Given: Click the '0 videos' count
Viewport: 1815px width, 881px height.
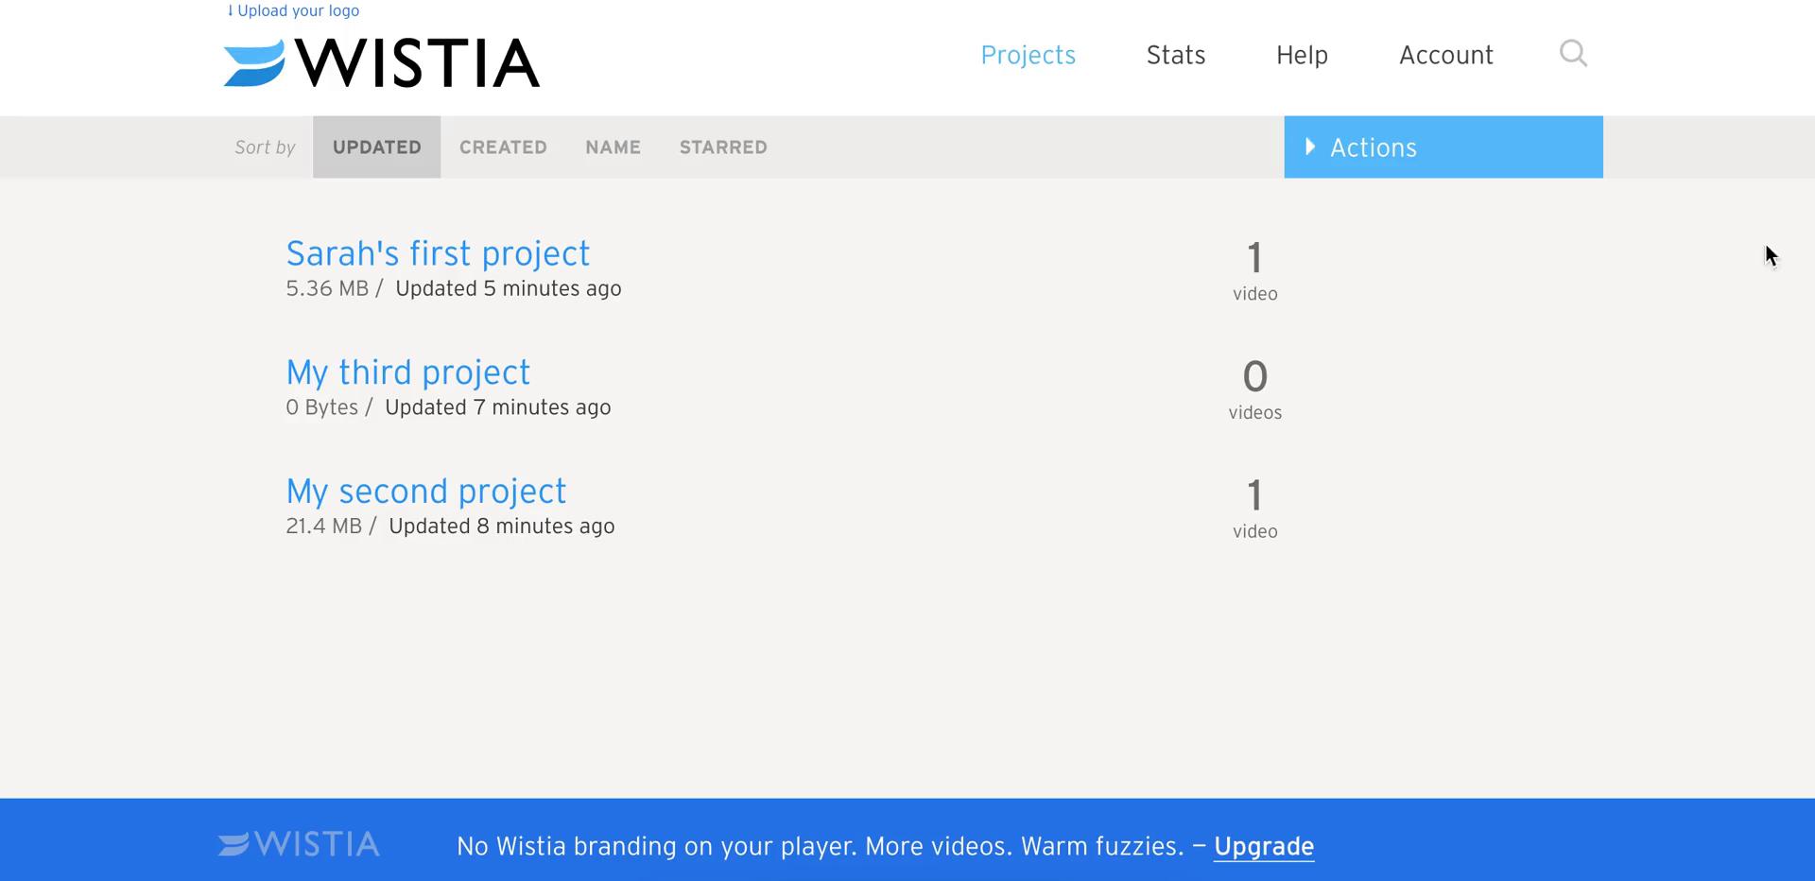Looking at the screenshot, I should (x=1255, y=390).
